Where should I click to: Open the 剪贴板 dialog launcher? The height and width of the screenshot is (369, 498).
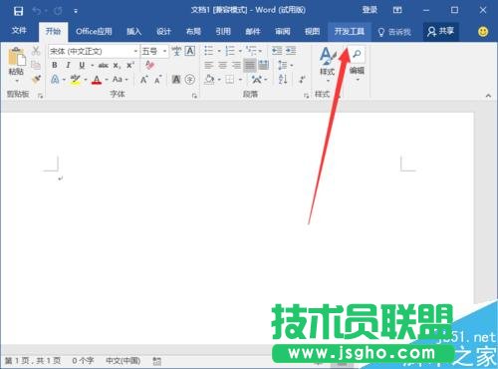point(41,96)
